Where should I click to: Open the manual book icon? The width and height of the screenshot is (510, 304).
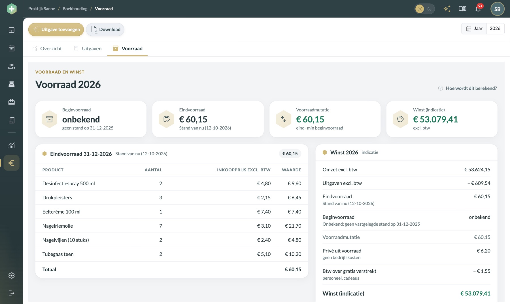click(x=462, y=9)
